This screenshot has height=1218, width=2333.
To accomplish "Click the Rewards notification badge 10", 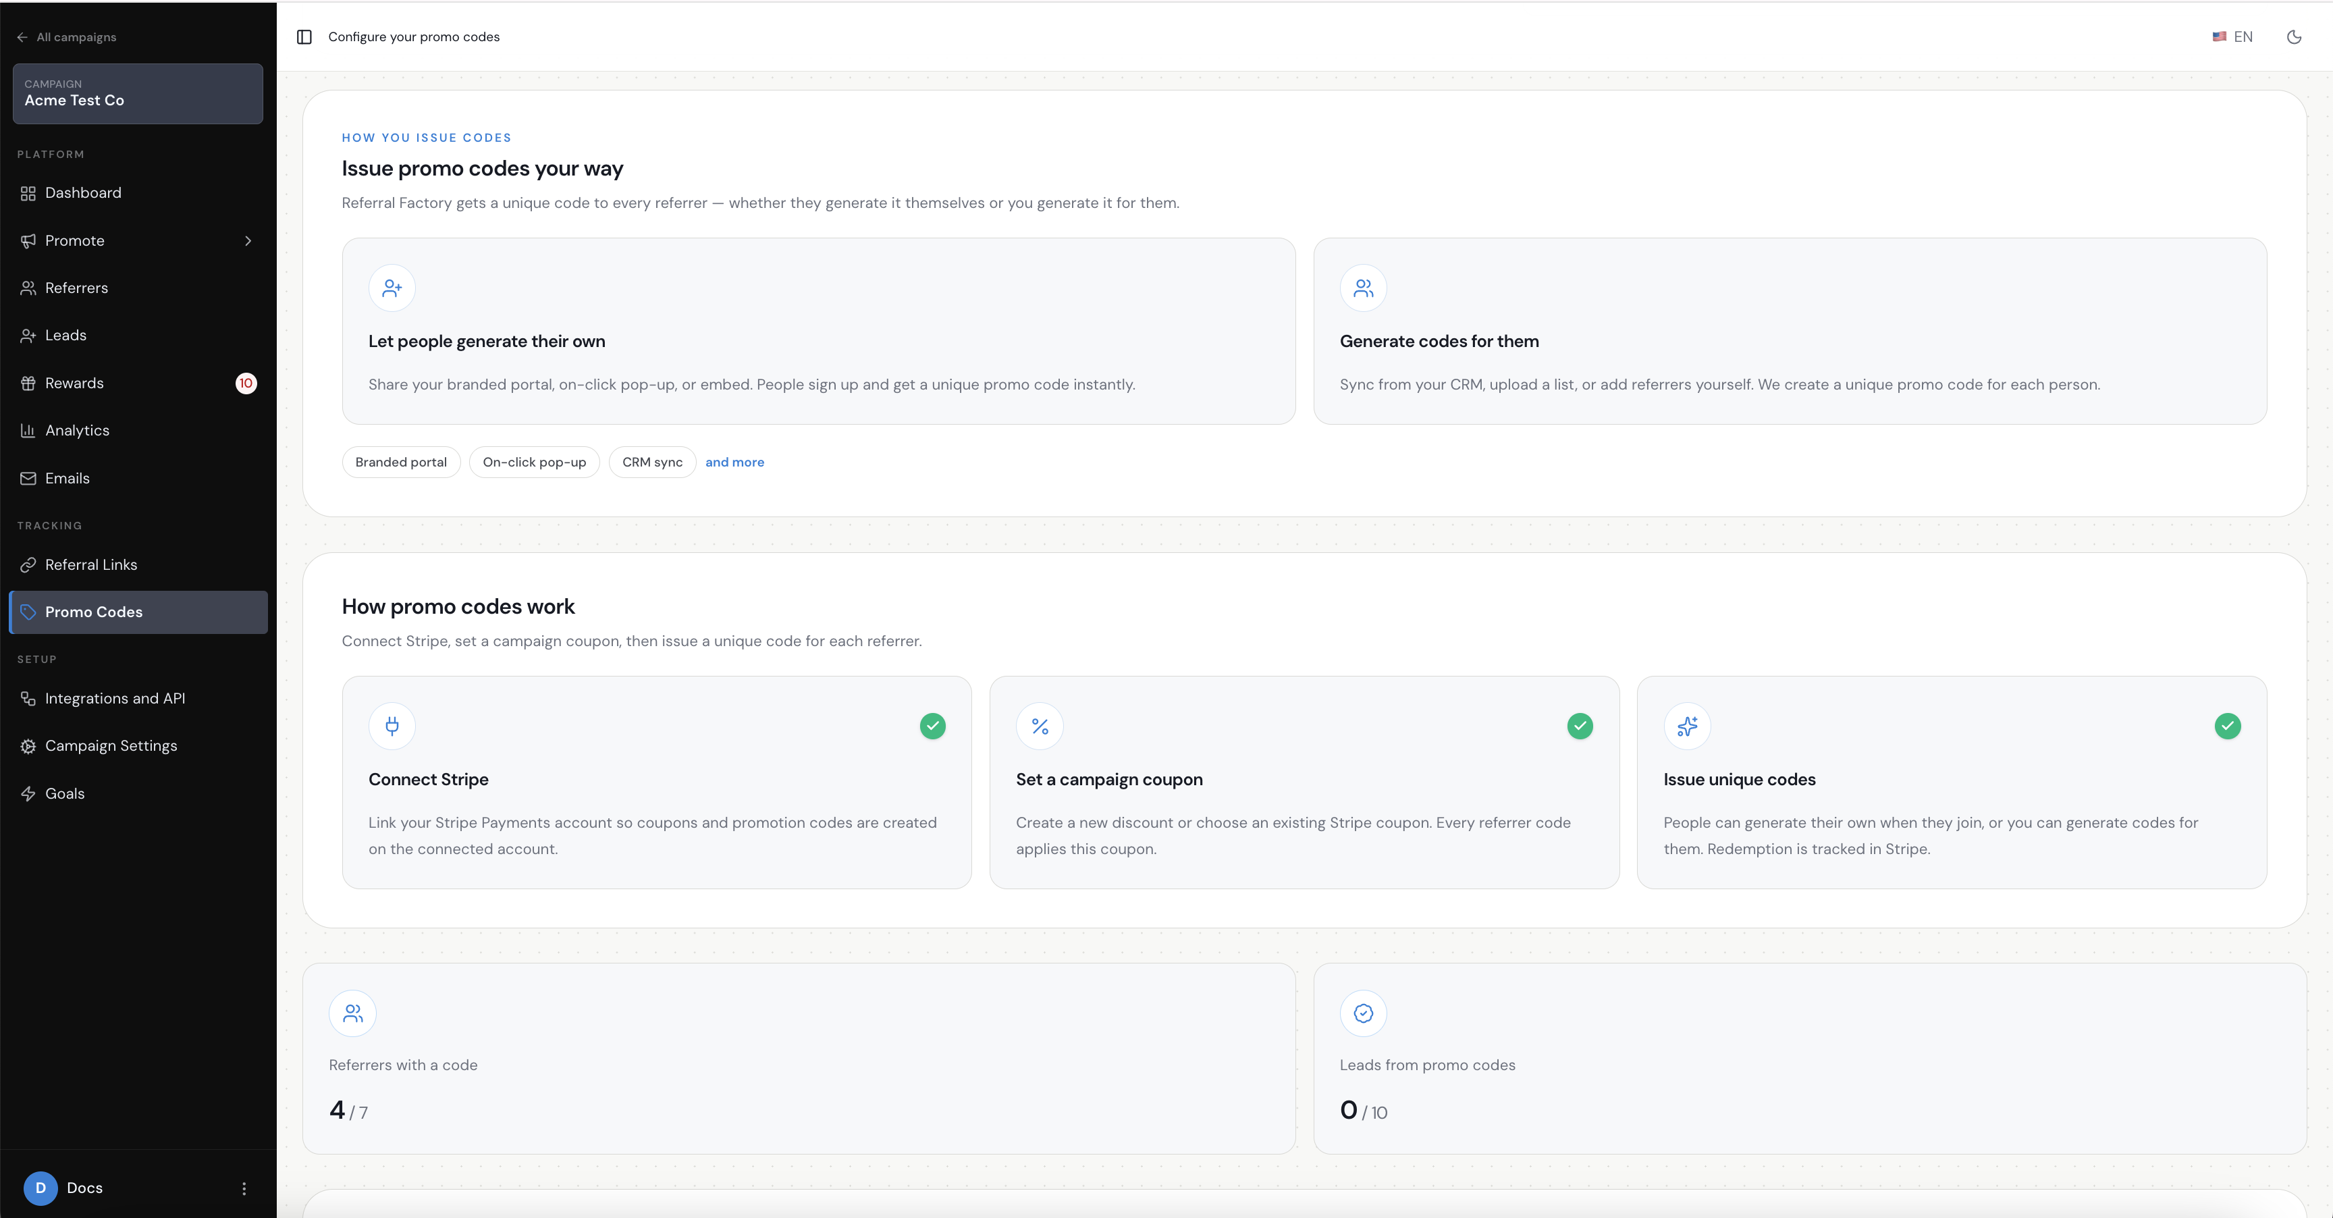I will tap(246, 383).
